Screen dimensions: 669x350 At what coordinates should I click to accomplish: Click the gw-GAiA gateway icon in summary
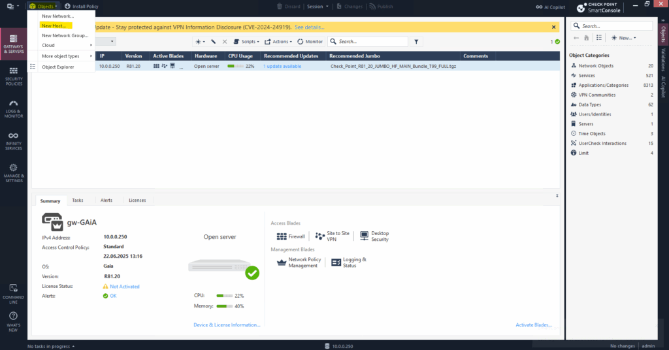tap(52, 221)
